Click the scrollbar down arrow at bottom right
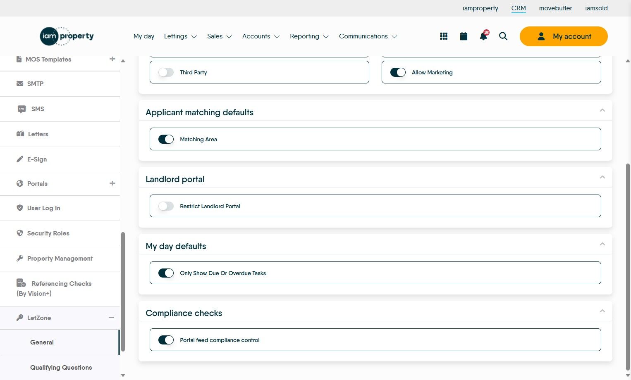Viewport: 631px width, 380px height. click(x=627, y=375)
